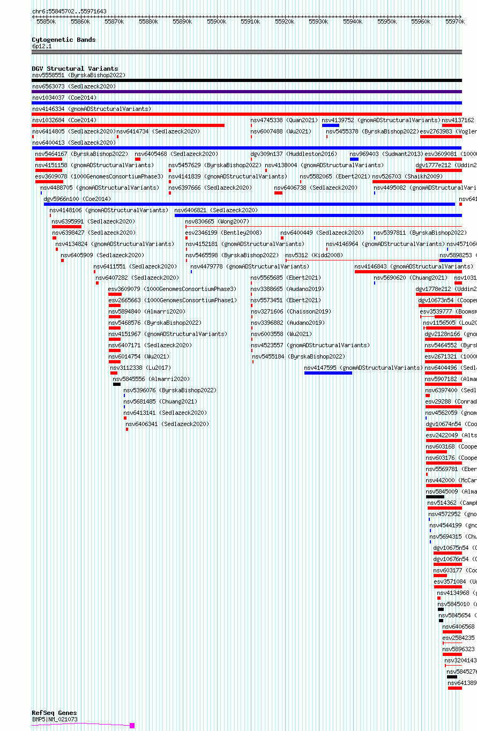Screen dimensions: 477x731
Task: Click nsv4146843 (gnomADStructuralVariants) label
Action: click(414, 266)
